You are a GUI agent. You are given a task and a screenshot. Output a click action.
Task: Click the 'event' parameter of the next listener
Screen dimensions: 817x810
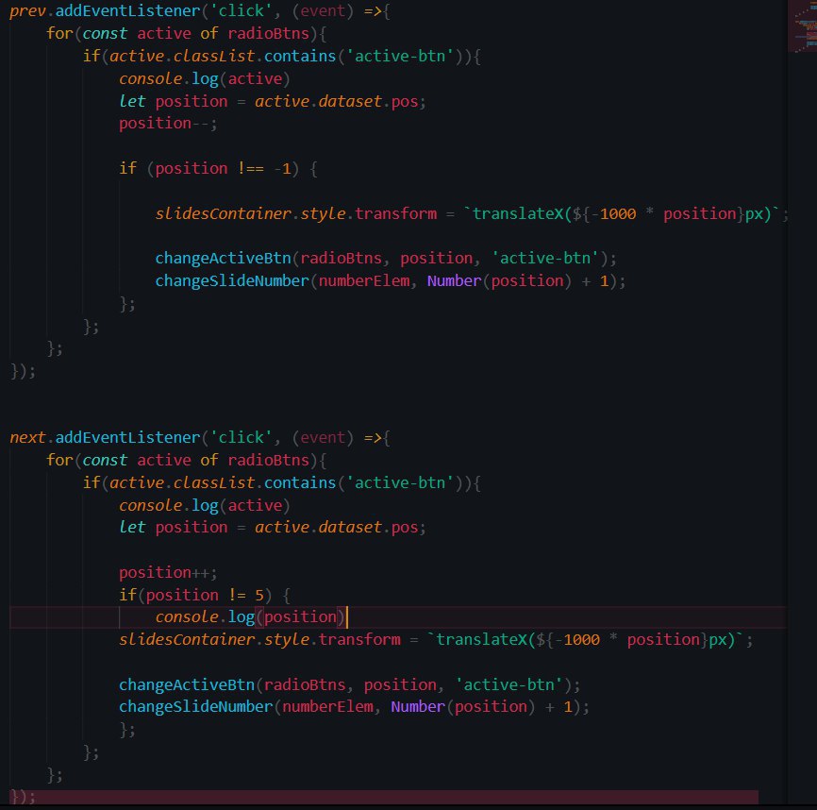323,437
